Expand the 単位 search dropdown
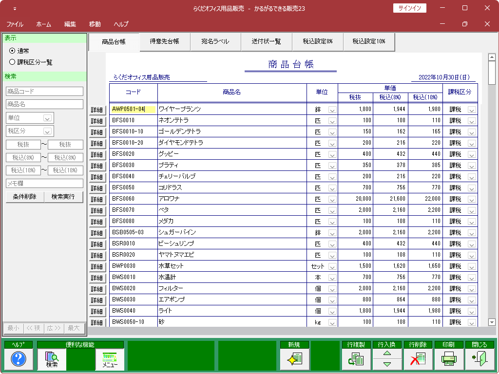Image resolution: width=499 pixels, height=374 pixels. [x=47, y=118]
